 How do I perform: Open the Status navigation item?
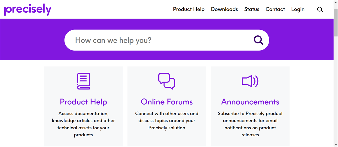point(252,9)
